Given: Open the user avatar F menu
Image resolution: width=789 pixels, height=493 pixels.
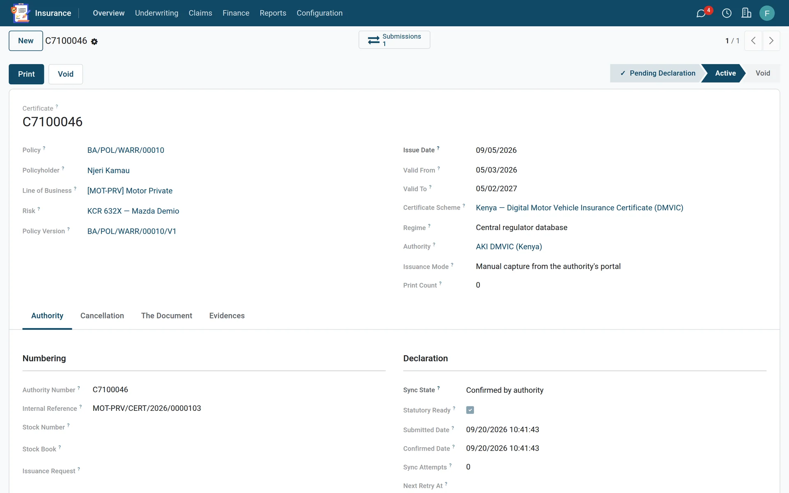Looking at the screenshot, I should point(767,13).
